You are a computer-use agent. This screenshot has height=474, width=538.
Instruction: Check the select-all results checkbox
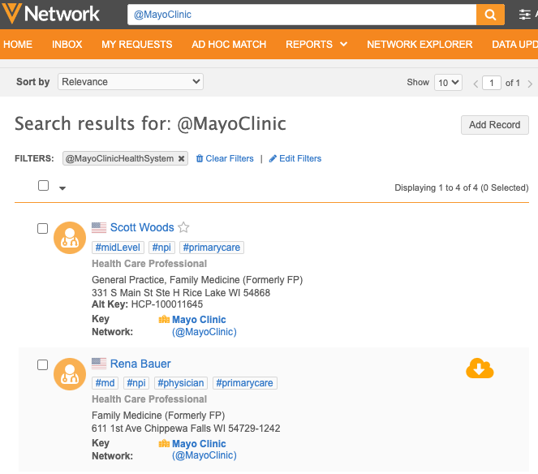click(x=44, y=186)
